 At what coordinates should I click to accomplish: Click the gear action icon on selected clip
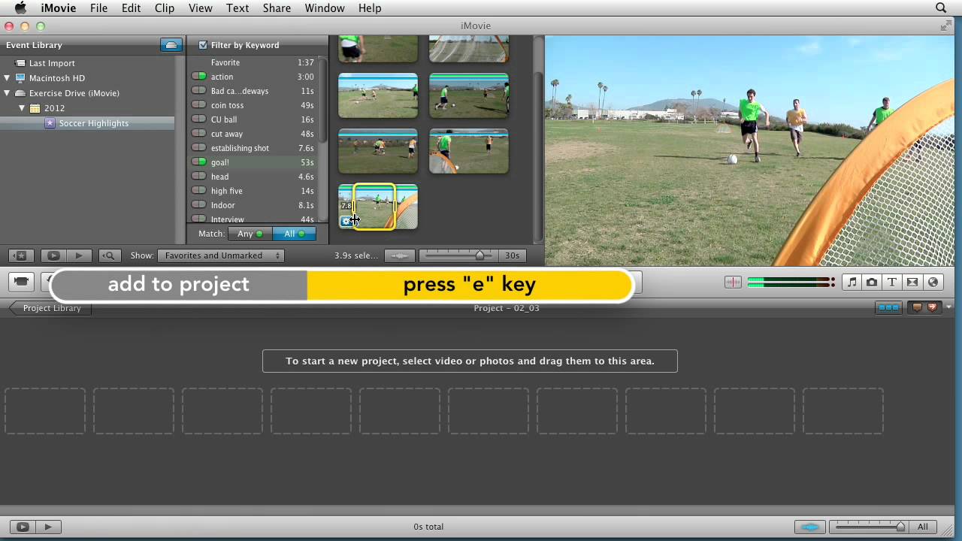click(x=346, y=221)
